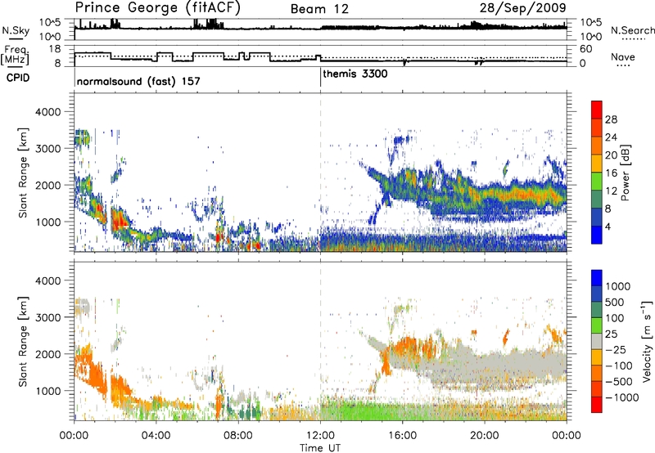Screen dimensions: 655x453
Task: Click the '08:00' time axis label
Action: click(x=238, y=436)
